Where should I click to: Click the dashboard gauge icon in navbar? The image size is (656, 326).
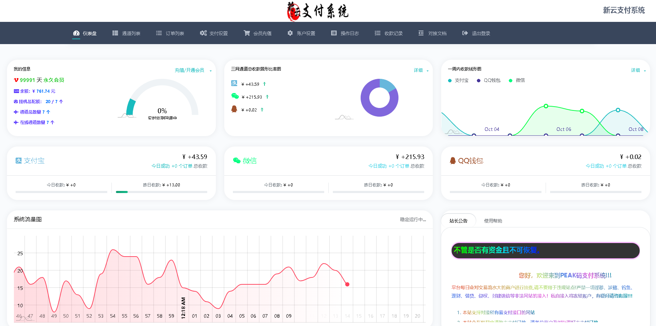coord(76,33)
